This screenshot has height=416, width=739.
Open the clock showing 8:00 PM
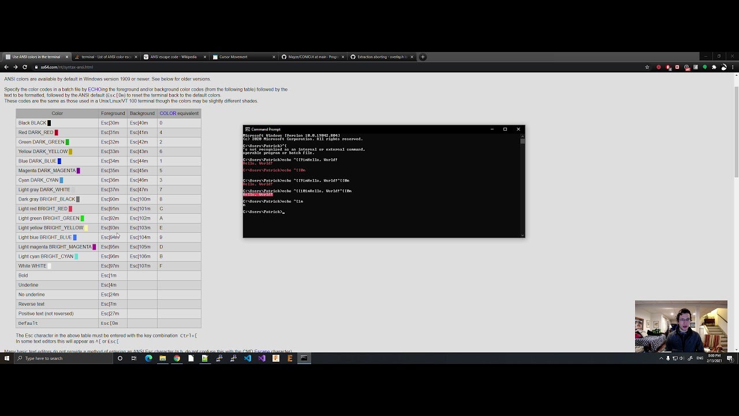714,358
